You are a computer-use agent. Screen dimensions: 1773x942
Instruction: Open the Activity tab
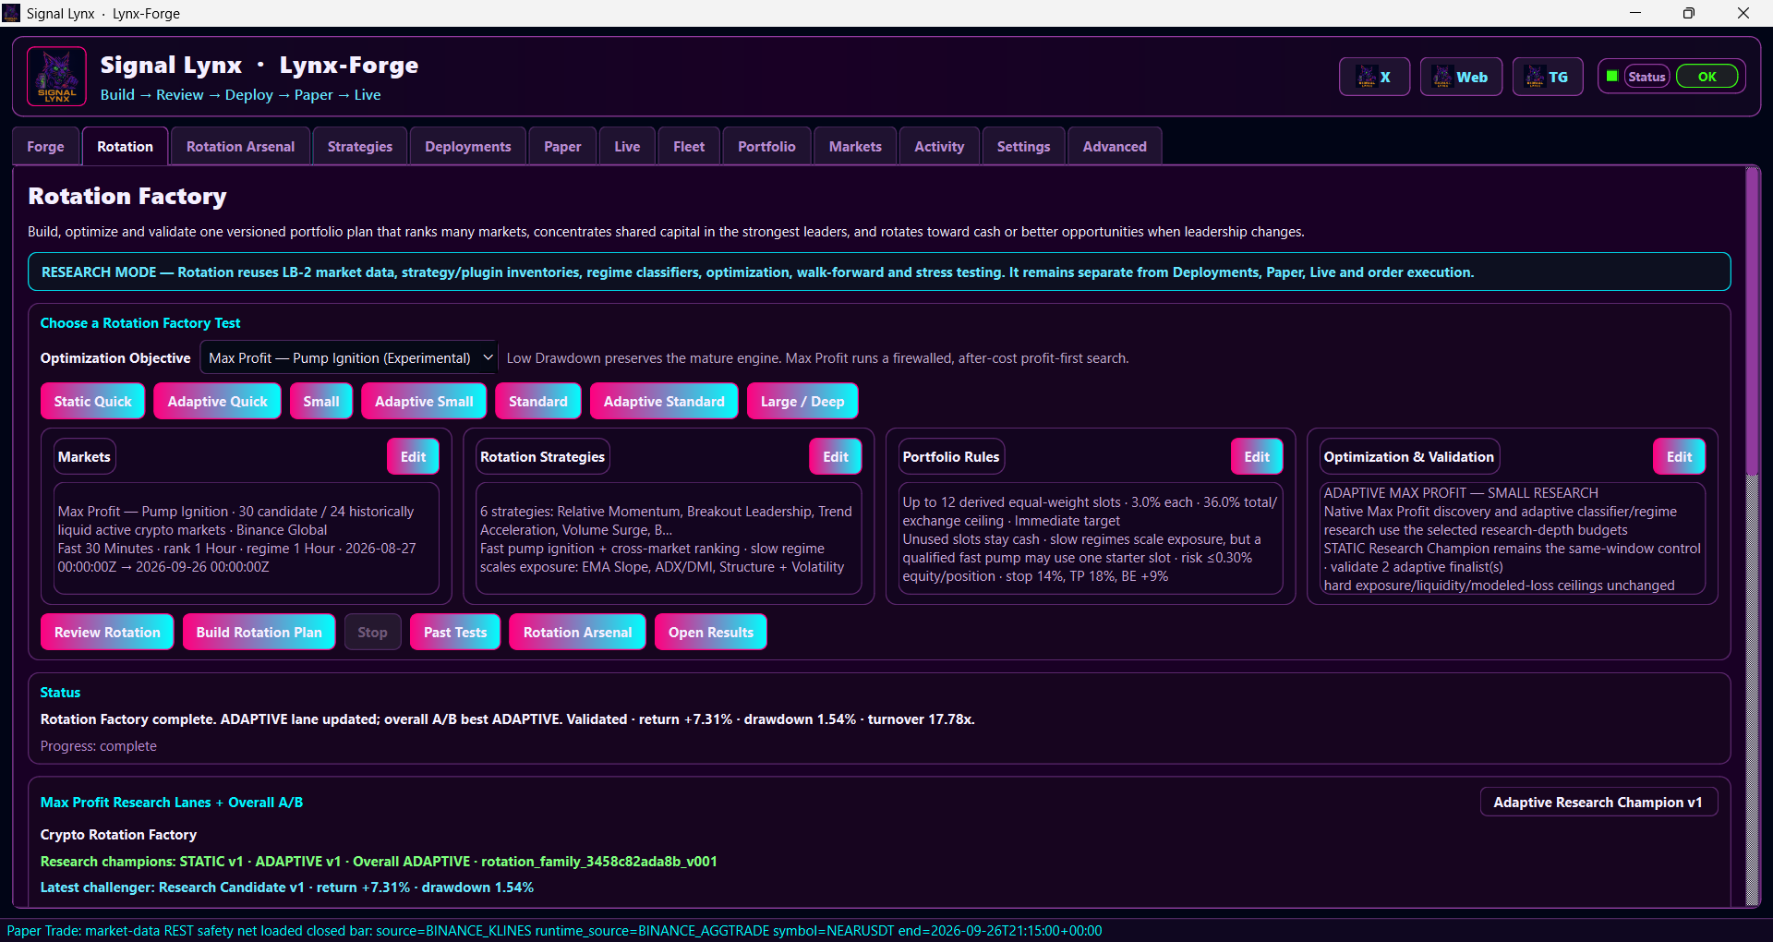(939, 147)
